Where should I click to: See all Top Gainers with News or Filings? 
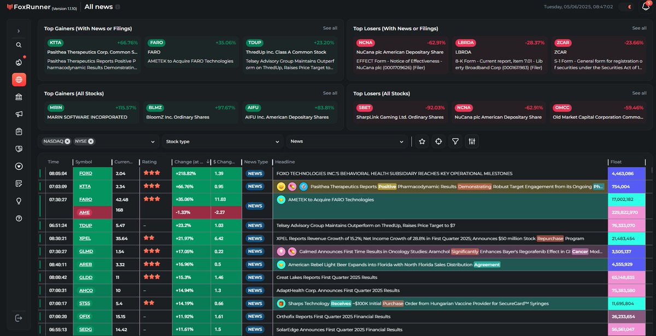click(x=330, y=28)
